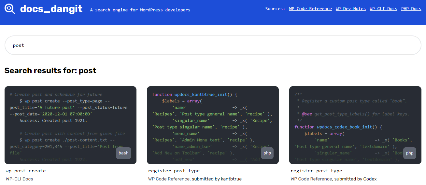Open WP Code Reference in header sources
426x185 pixels.
tap(310, 9)
